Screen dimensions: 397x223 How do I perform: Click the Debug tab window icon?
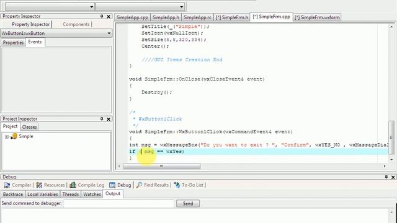(x=112, y=185)
